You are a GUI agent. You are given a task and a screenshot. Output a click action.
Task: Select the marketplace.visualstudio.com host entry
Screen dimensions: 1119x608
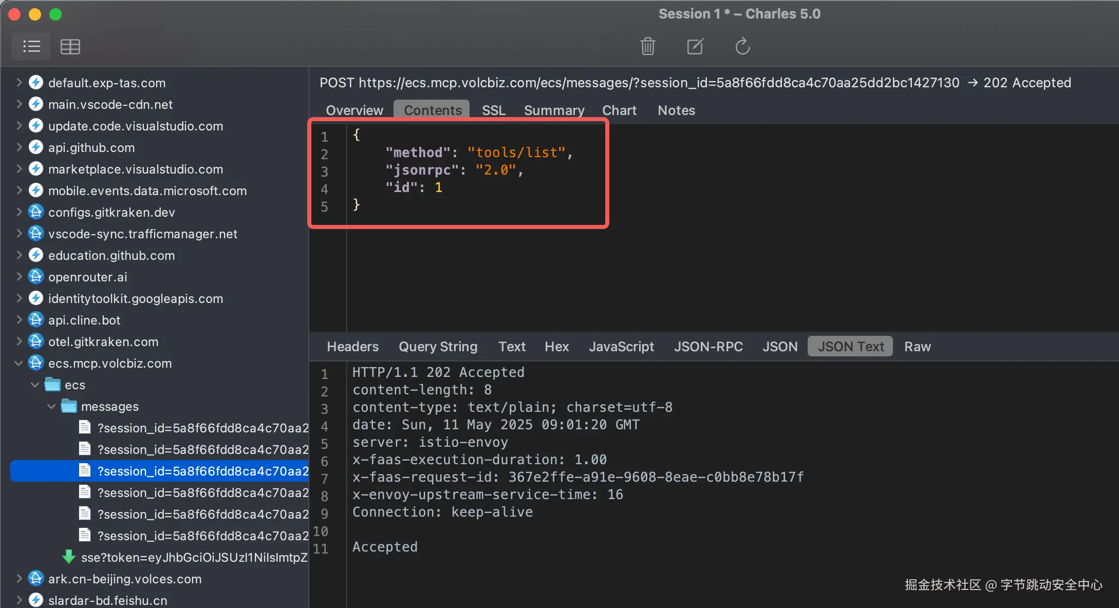[x=135, y=168]
